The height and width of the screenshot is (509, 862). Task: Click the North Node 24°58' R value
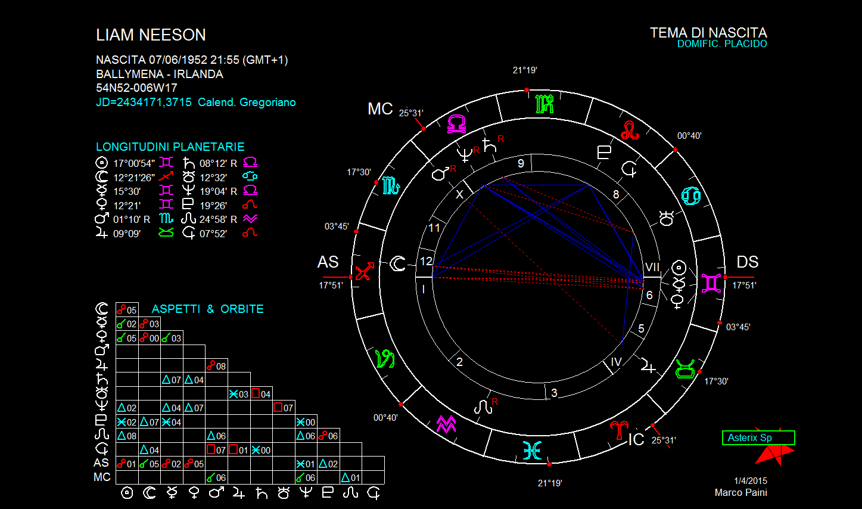218,219
